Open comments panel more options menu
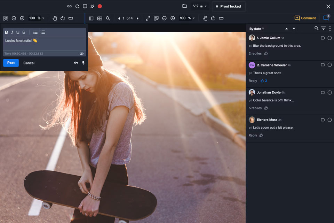This screenshot has height=223, width=334. 330,28
